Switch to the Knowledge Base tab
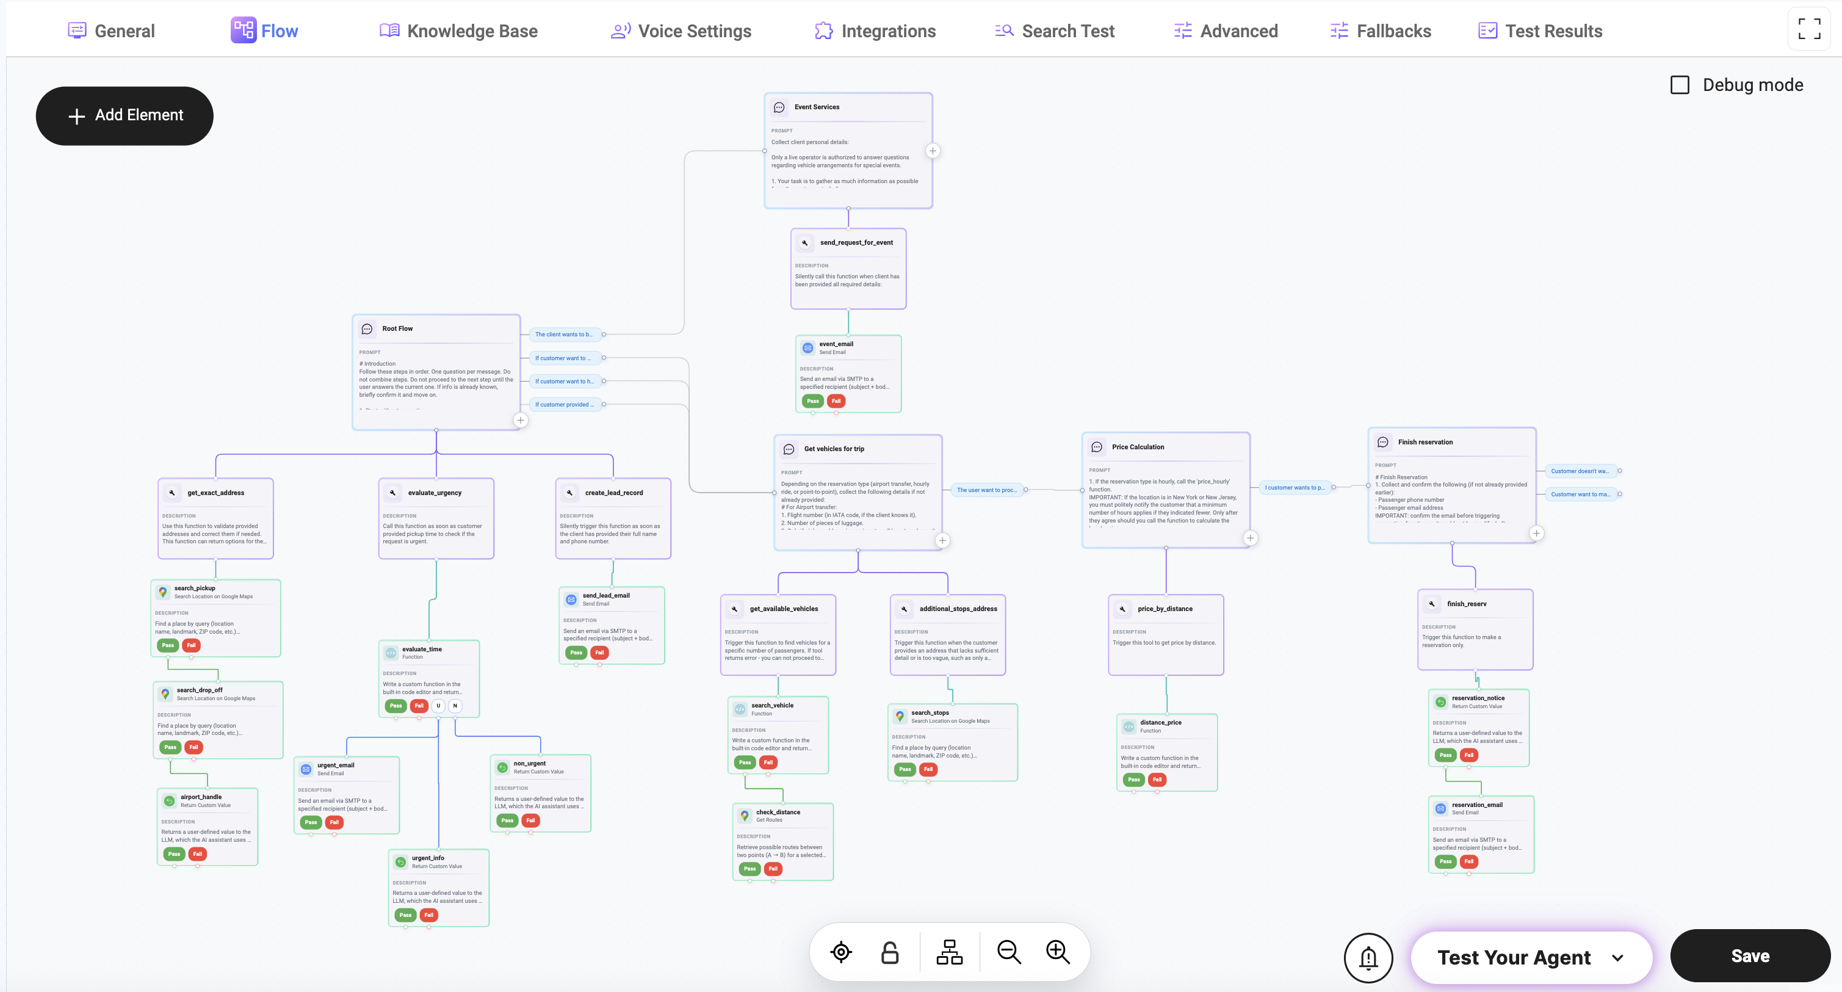 (x=458, y=31)
